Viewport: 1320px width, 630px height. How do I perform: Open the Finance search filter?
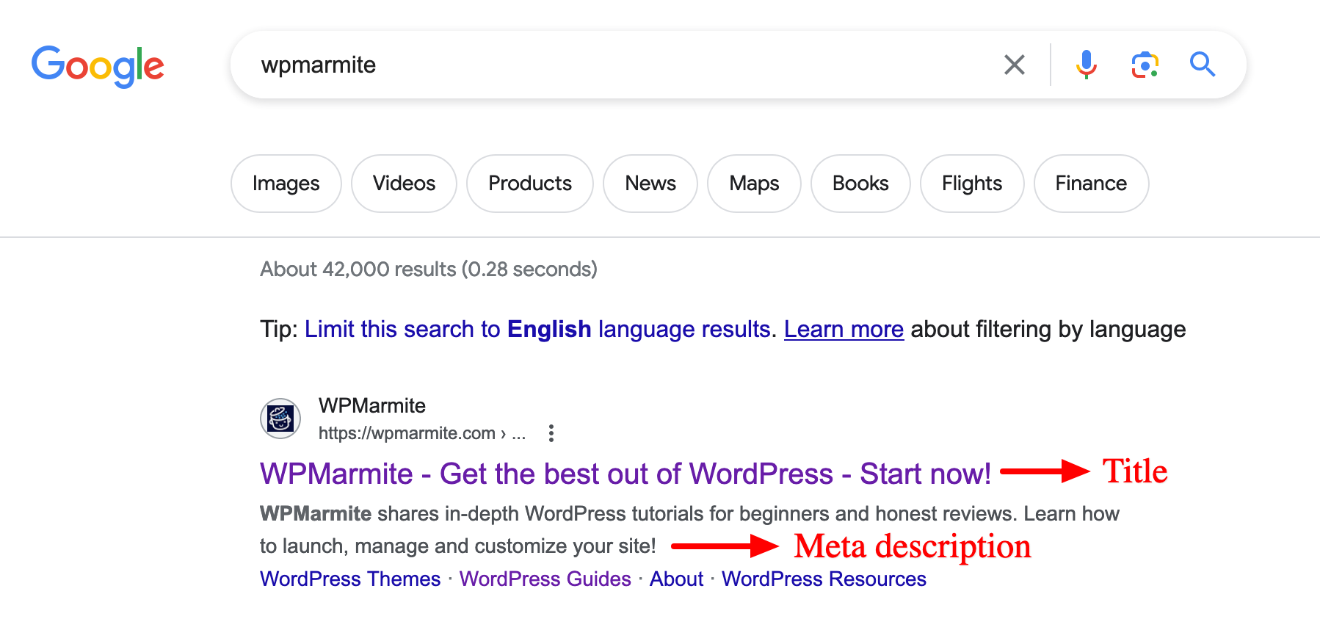pos(1091,184)
